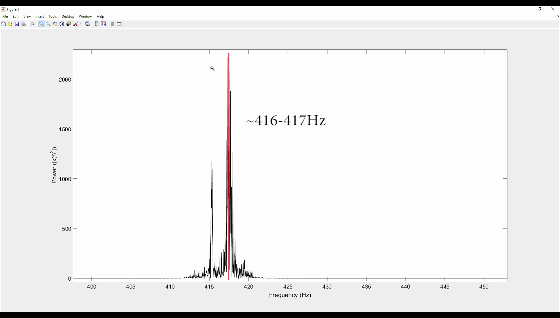Open the View menu
560x318 pixels.
[x=27, y=17]
